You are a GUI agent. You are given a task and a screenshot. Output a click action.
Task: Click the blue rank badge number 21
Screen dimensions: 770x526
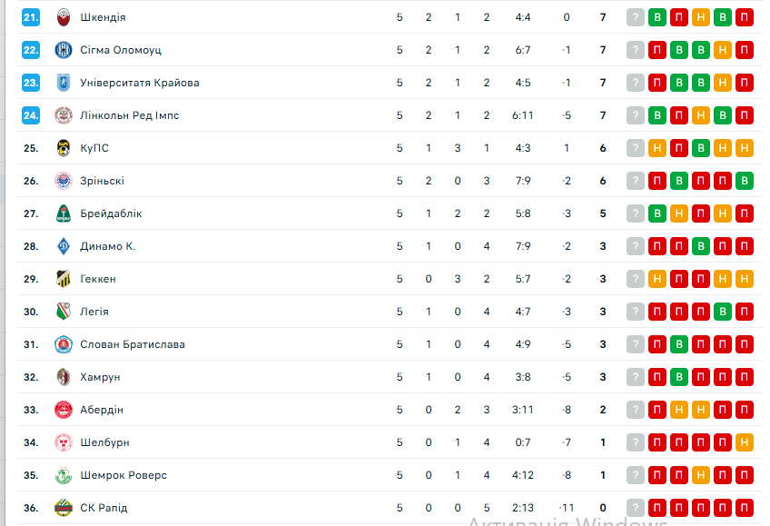pos(31,17)
